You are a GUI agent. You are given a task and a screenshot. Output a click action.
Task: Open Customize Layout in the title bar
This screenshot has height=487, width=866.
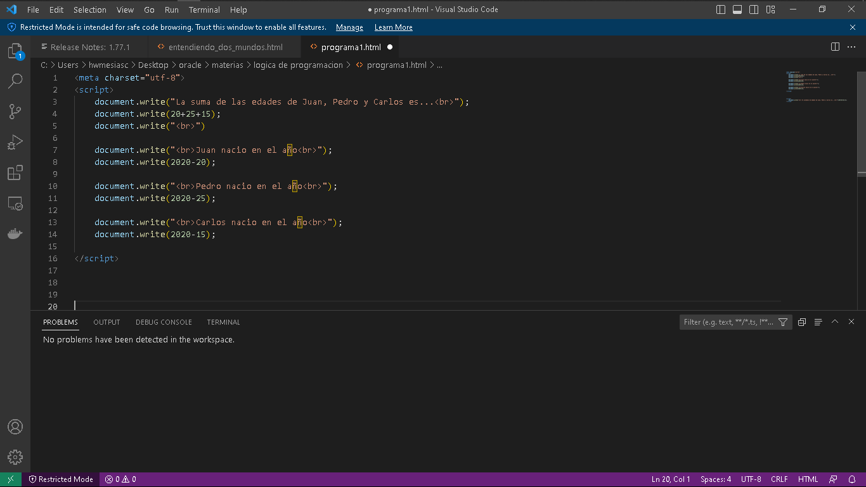click(770, 10)
